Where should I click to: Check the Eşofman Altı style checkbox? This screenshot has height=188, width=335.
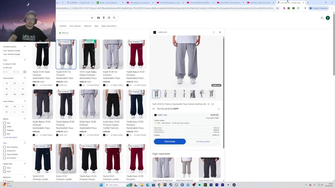coord(4,151)
